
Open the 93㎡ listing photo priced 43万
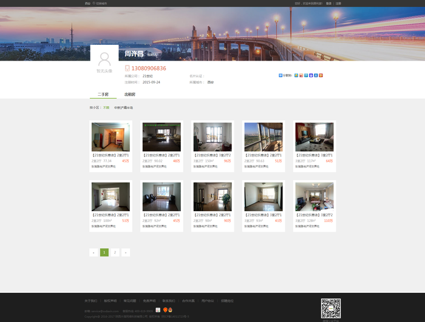263,196
